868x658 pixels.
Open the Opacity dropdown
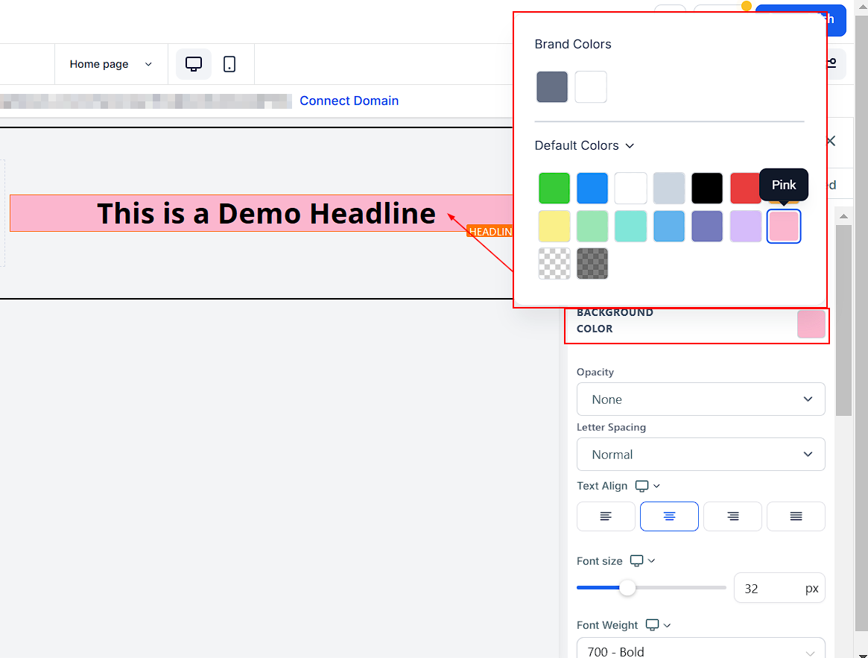701,399
